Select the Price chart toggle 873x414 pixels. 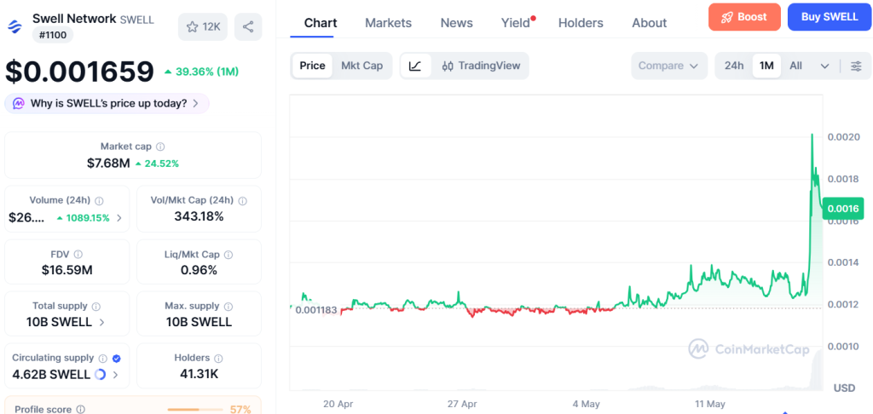312,66
